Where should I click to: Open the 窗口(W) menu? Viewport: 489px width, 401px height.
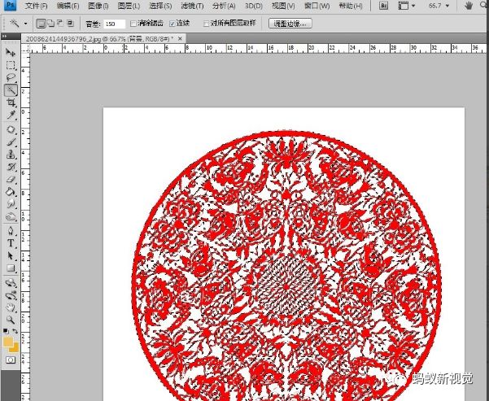[x=317, y=6]
